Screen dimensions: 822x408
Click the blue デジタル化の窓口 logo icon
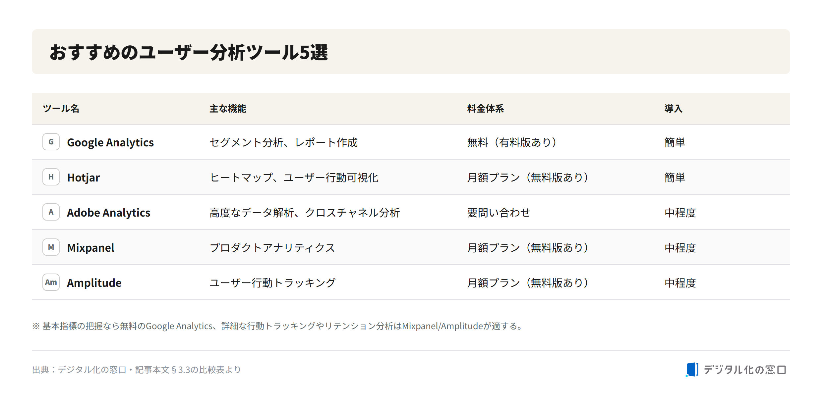tap(692, 370)
